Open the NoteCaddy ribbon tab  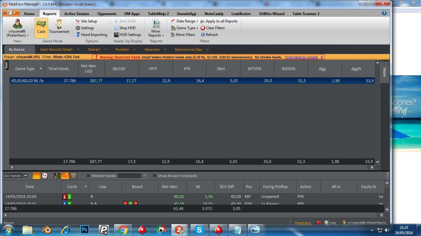pyautogui.click(x=214, y=14)
